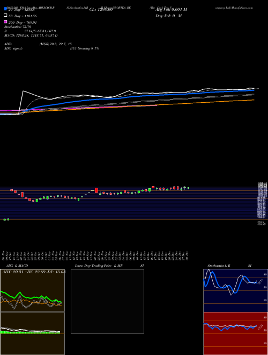268x355 pixels.
Task: Click the '(MGR) 20.3, 22.7, 15' ADX values
Action: coord(55,44)
